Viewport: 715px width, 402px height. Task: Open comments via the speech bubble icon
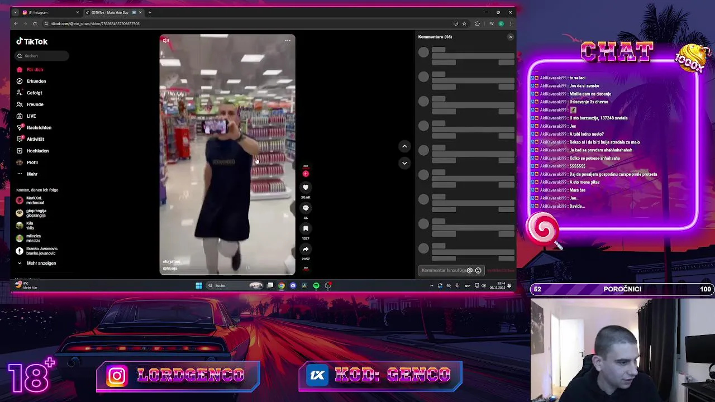[x=306, y=208]
